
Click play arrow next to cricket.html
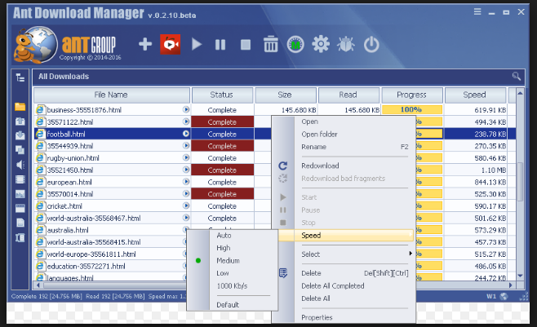tap(186, 205)
